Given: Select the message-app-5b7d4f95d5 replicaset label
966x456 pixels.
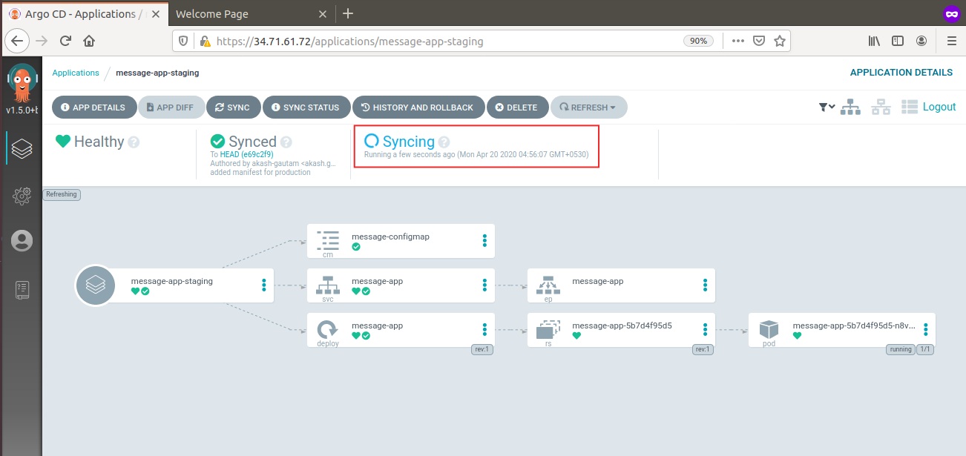Looking at the screenshot, I should click(x=622, y=326).
